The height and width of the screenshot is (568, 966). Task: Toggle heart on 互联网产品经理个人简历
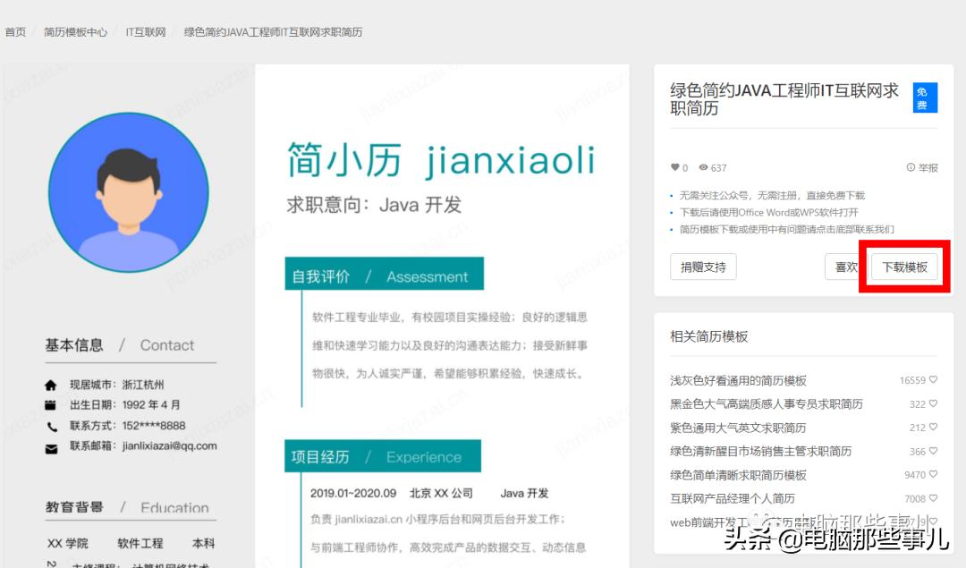click(934, 497)
